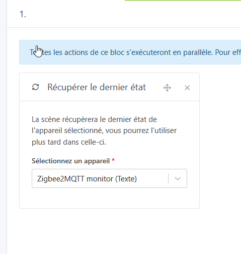Click the Sélectionnez un appareil label
The height and width of the screenshot is (254, 241).
(x=70, y=161)
